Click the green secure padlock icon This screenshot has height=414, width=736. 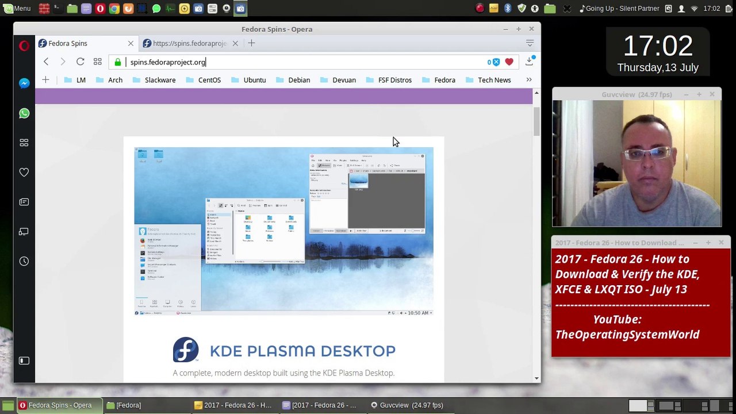coord(118,62)
